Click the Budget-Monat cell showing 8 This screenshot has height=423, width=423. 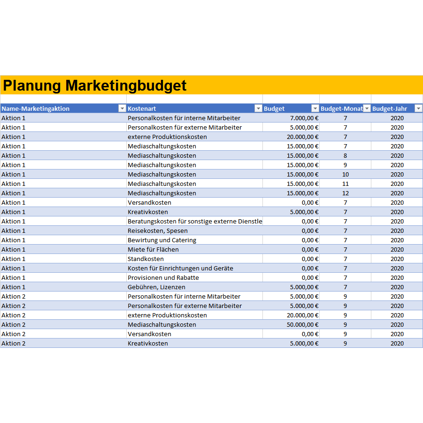[346, 155]
